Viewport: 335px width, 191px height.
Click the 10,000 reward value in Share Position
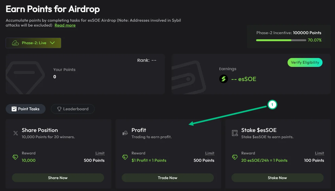coord(28,160)
